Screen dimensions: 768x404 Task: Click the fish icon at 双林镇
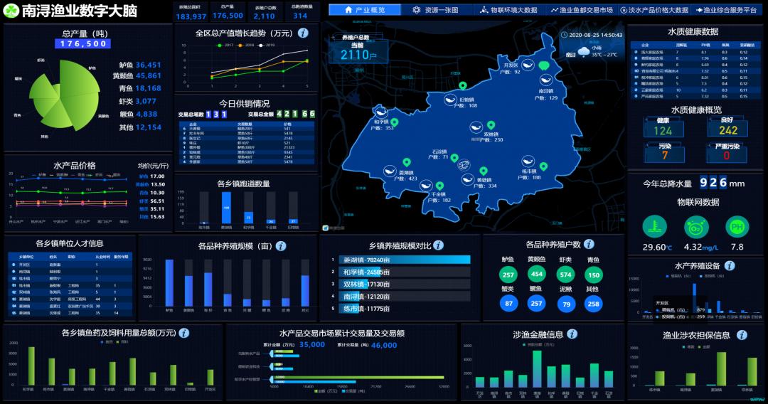click(x=476, y=128)
